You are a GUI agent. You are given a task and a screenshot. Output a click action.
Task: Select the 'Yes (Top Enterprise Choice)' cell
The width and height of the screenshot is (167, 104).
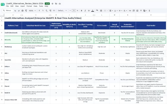click(x=128, y=40)
